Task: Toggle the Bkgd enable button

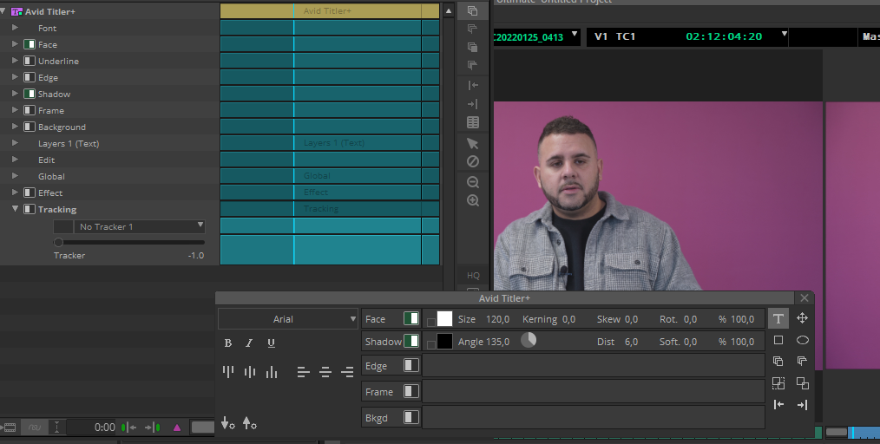Action: [x=411, y=417]
